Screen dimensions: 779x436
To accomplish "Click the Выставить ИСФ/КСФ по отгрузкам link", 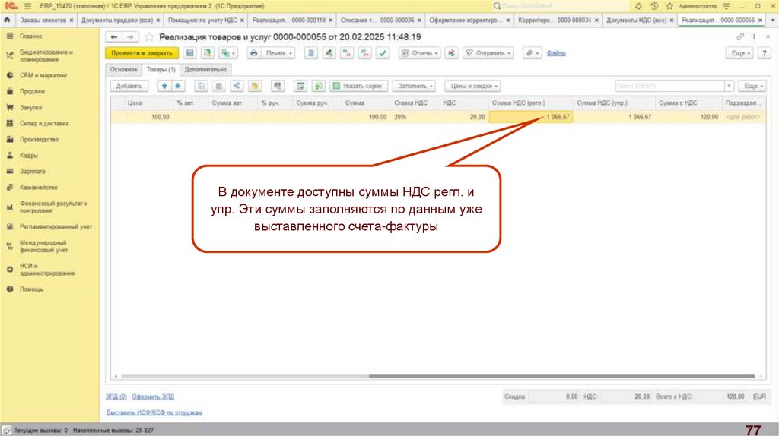I will (x=154, y=412).
